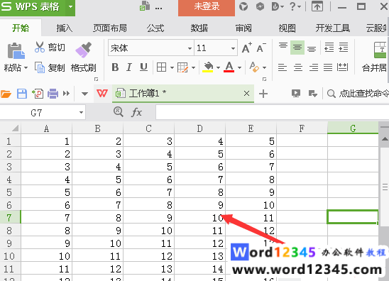Click the vertical scrollbar up arrow

(385, 139)
